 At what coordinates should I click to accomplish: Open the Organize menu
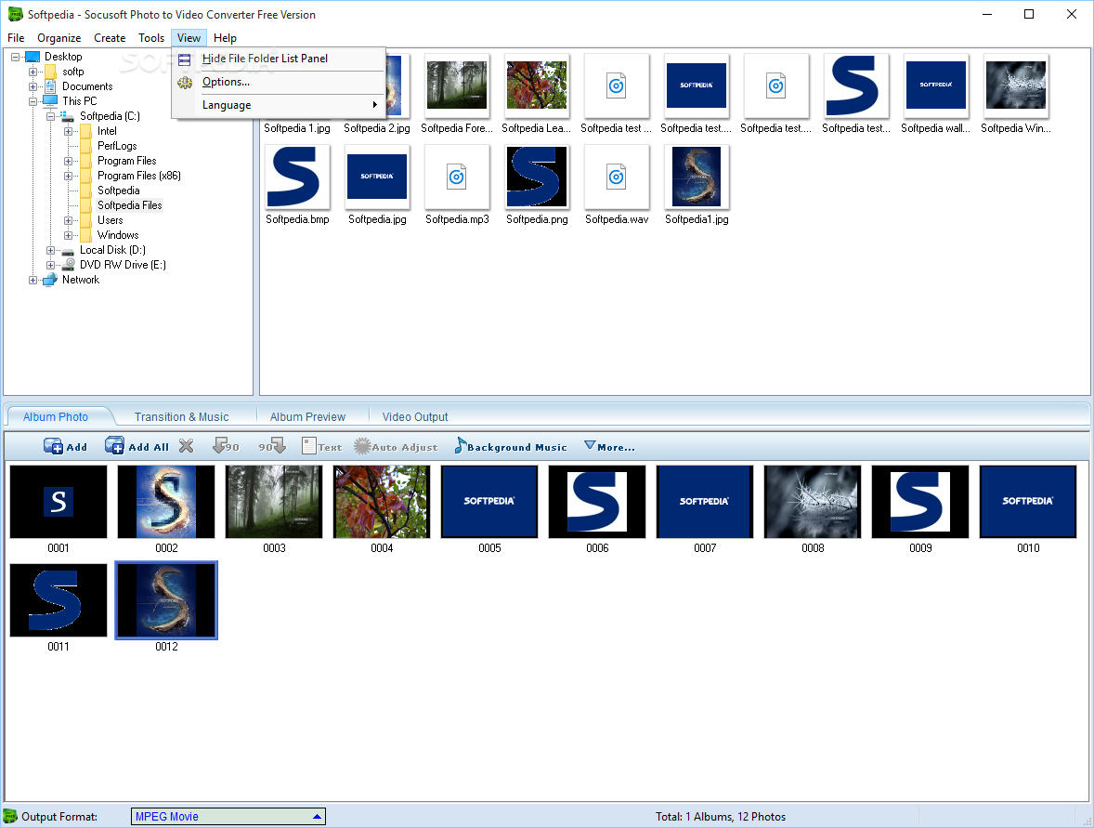59,38
